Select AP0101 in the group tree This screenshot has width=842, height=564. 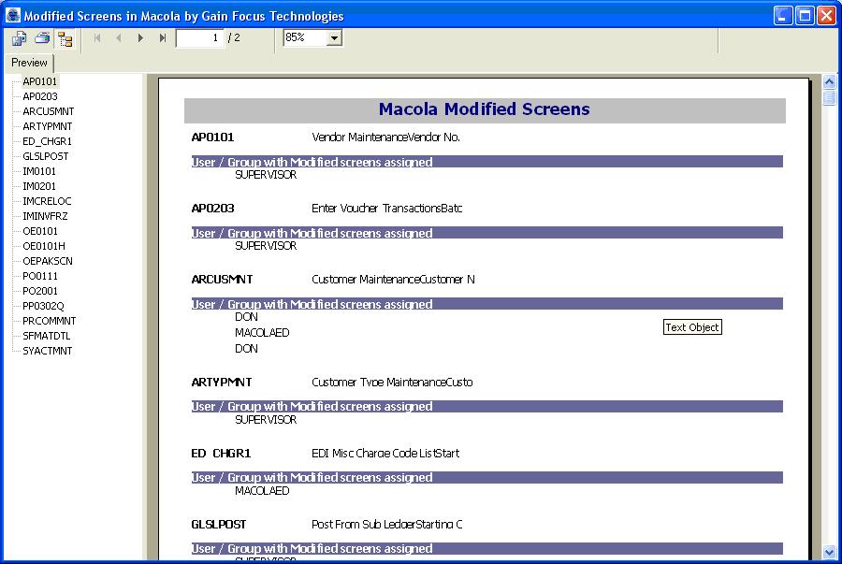(x=39, y=81)
